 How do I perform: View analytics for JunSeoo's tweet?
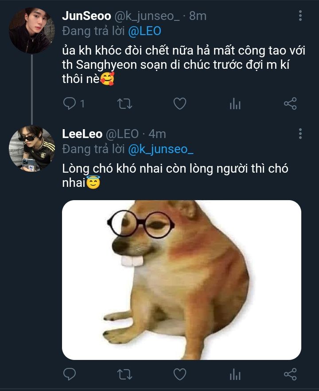click(x=235, y=104)
